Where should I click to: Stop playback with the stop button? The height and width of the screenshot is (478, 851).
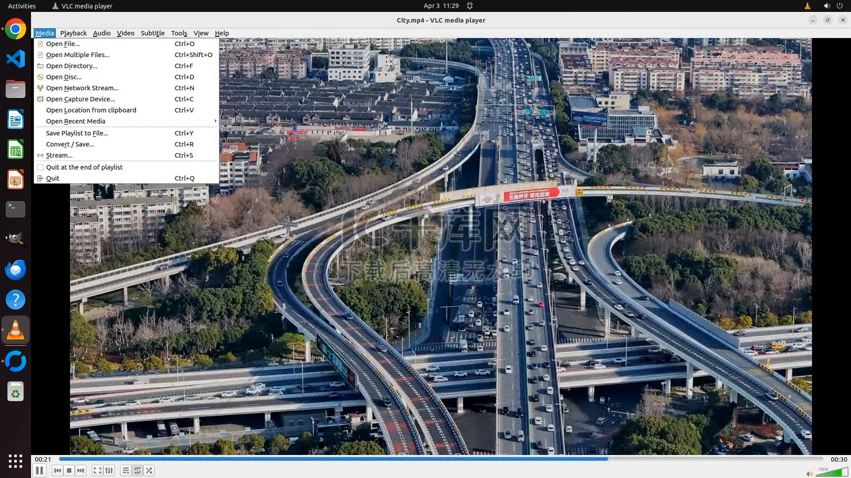tap(69, 470)
